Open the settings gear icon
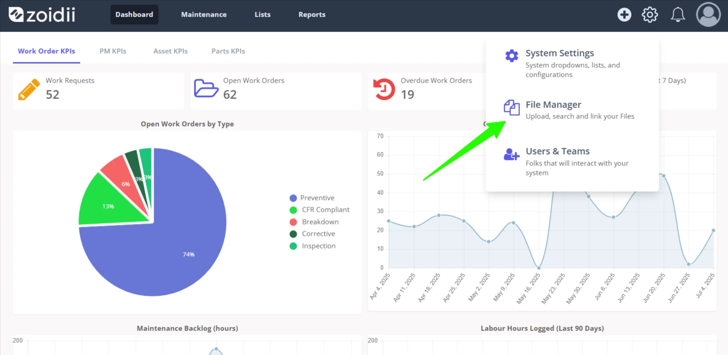Screen dimensions: 728x355 [650, 14]
